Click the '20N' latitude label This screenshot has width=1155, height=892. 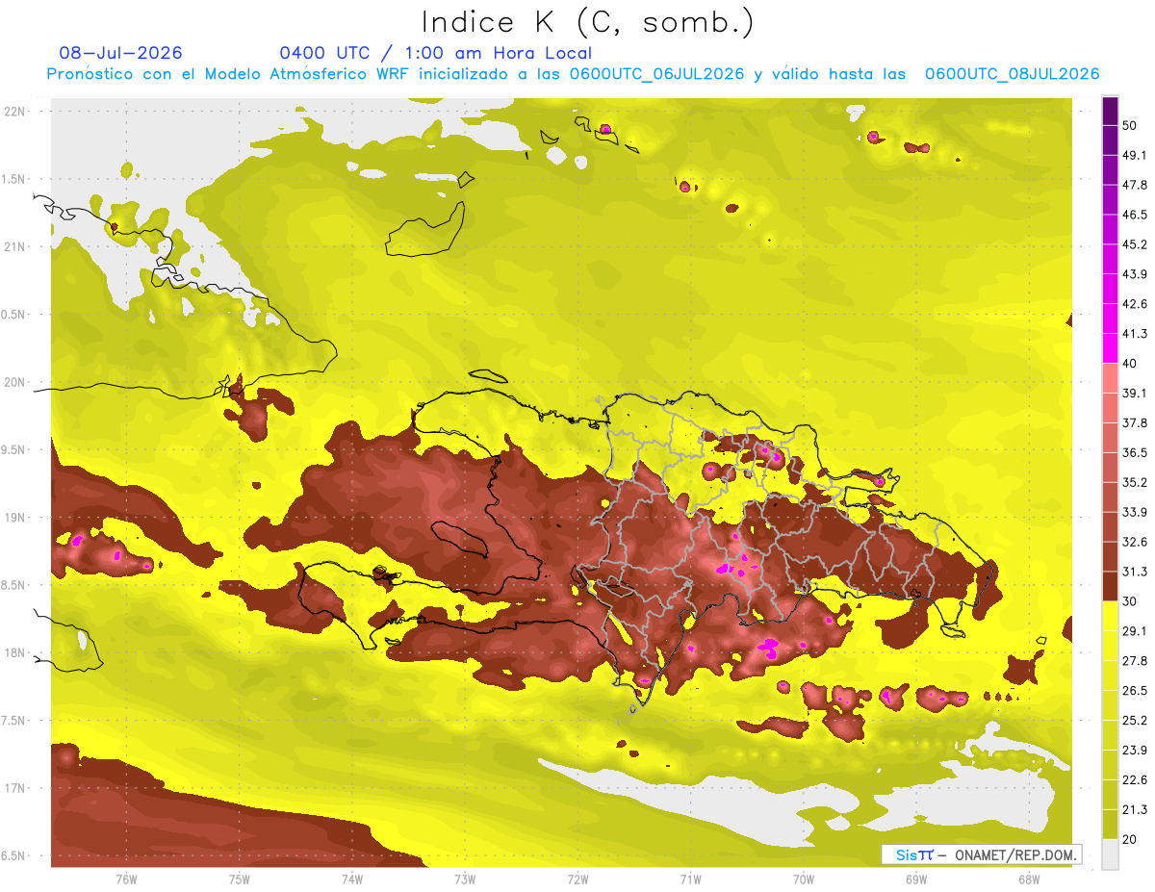tap(15, 382)
